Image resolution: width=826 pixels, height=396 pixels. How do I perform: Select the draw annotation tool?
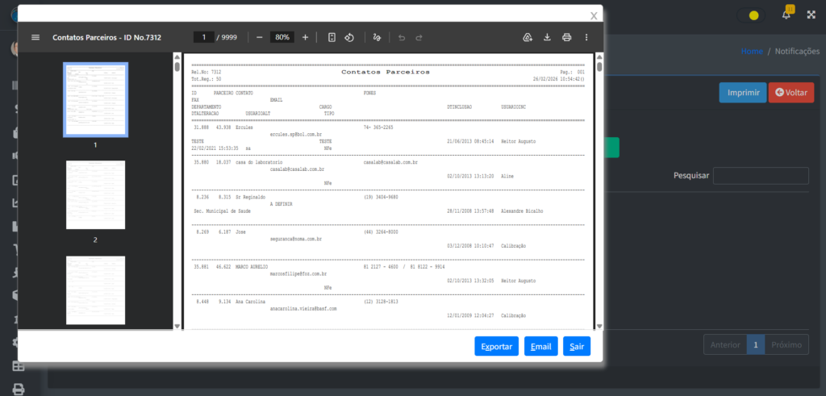pos(377,37)
